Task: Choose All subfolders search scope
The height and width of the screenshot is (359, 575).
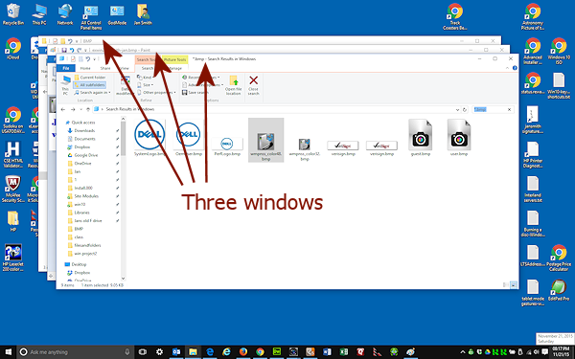Action: tap(89, 85)
